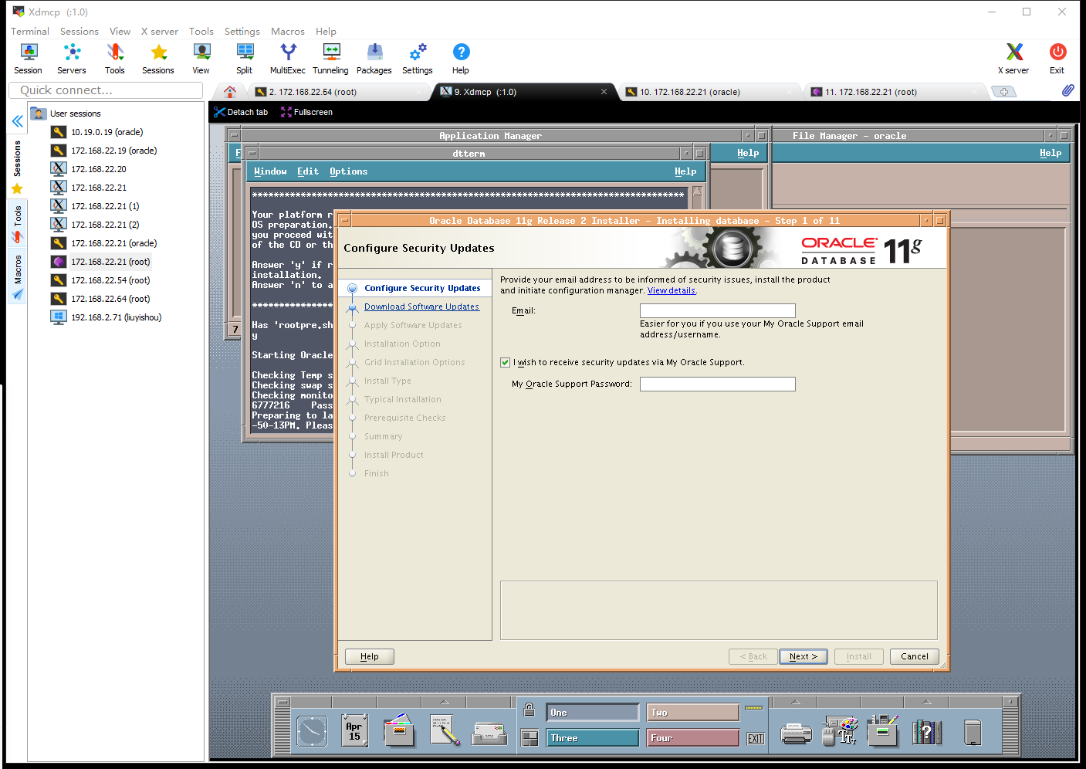Open the Macros menu in the menu bar
Image resolution: width=1086 pixels, height=769 pixels.
point(287,32)
